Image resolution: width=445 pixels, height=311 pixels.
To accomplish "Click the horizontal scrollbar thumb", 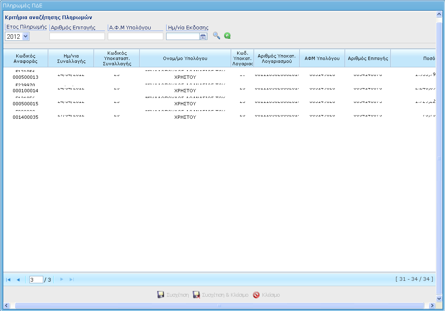I will pos(219,306).
